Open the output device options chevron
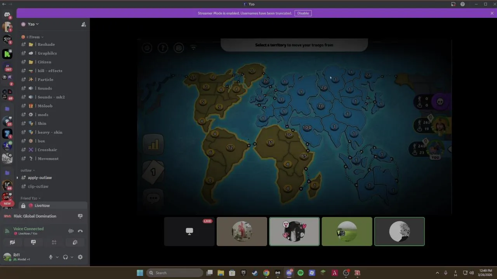The height and width of the screenshot is (279, 497). (x=72, y=257)
